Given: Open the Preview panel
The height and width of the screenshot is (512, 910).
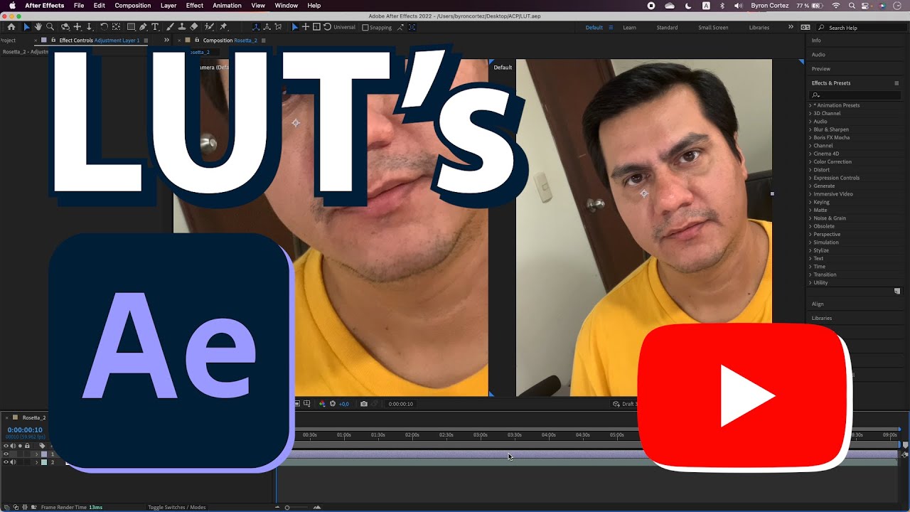Looking at the screenshot, I should pyautogui.click(x=821, y=69).
